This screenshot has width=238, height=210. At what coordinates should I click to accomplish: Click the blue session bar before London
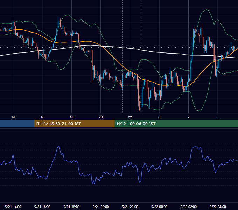[x=17, y=124]
